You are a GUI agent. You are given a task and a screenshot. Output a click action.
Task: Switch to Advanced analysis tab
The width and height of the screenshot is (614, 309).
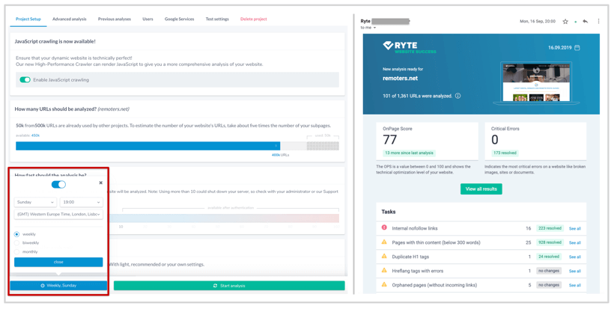click(70, 19)
